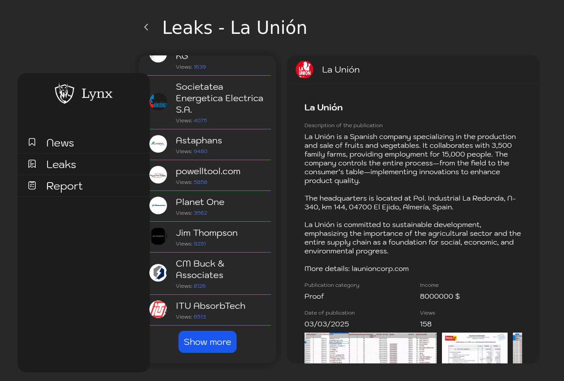Click the Jim Thompson logo icon
This screenshot has height=381, width=564.
tap(158, 236)
